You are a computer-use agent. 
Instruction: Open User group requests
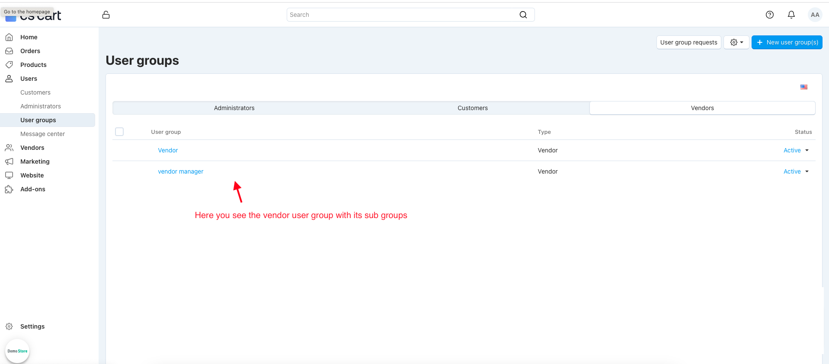click(688, 42)
